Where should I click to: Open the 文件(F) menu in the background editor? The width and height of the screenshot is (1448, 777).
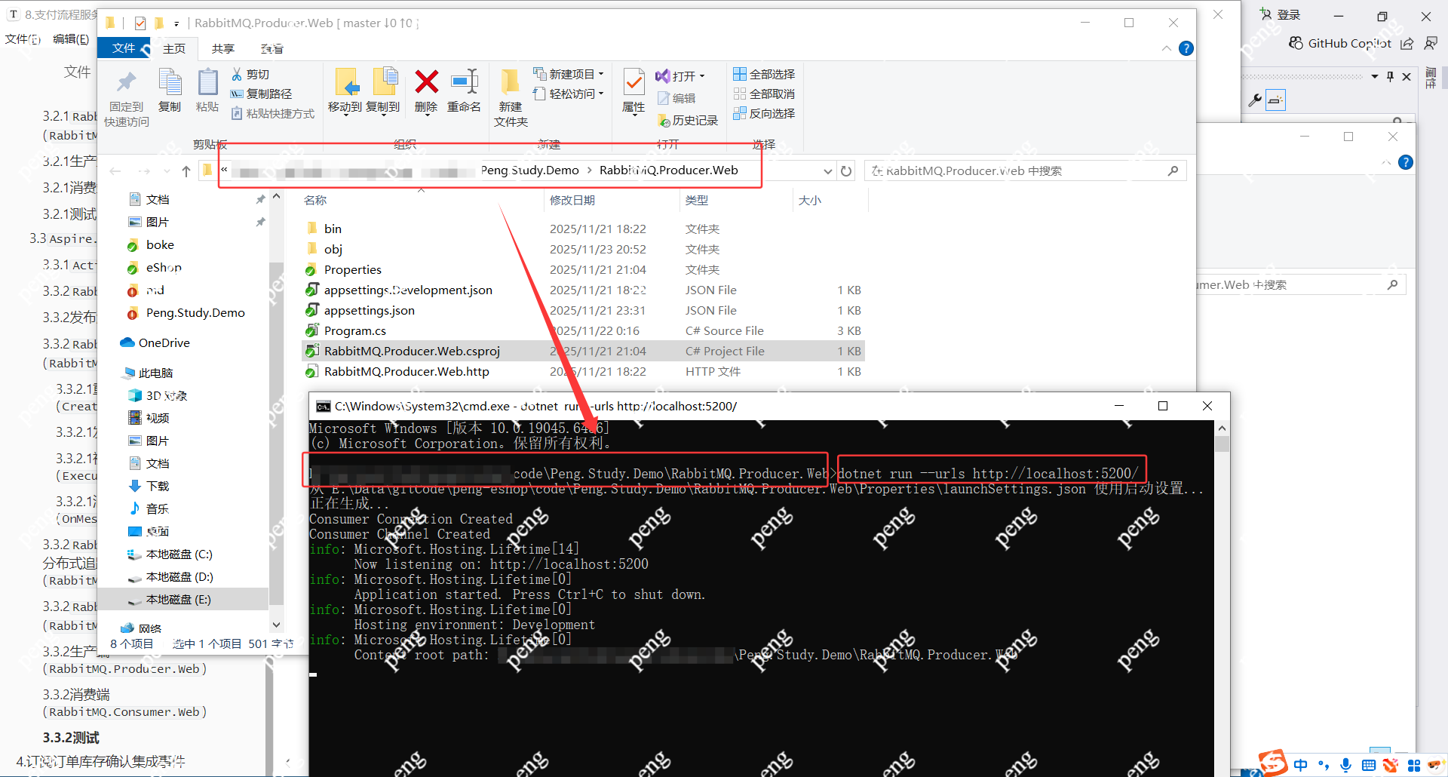click(x=23, y=38)
